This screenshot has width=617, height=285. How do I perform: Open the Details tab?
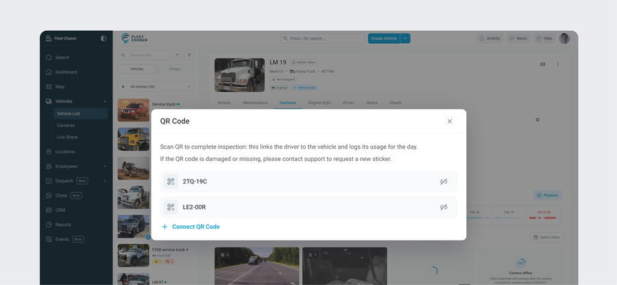(224, 103)
